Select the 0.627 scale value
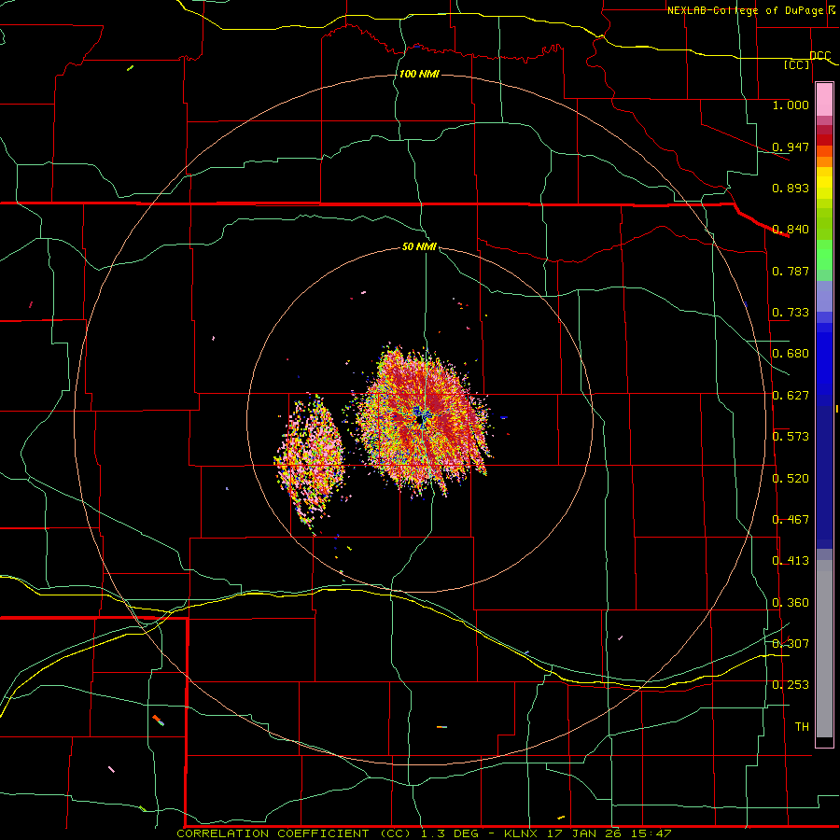Image resolution: width=840 pixels, height=840 pixels. [x=791, y=396]
